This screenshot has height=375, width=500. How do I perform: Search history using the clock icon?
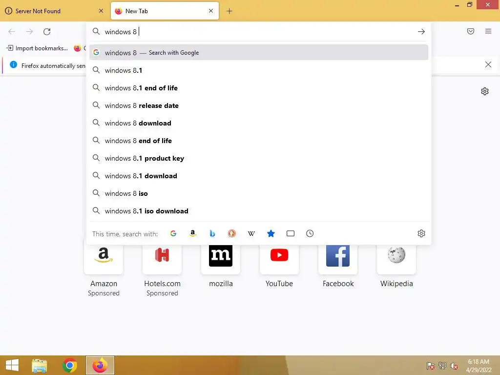pos(310,233)
